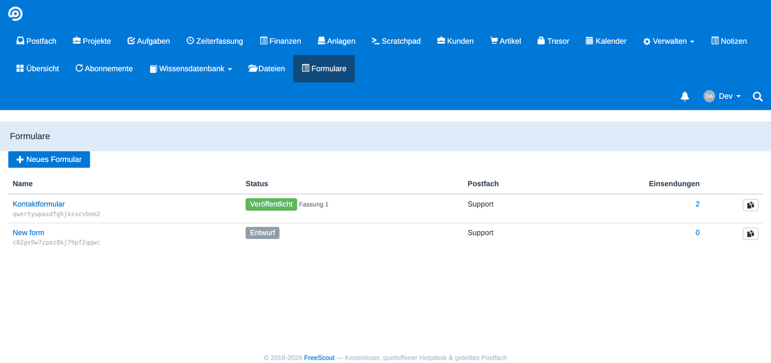Open the Finanzen section
This screenshot has width=771, height=363.
click(281, 41)
